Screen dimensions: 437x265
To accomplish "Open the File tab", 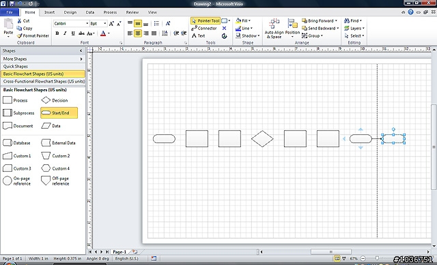I will click(10, 12).
